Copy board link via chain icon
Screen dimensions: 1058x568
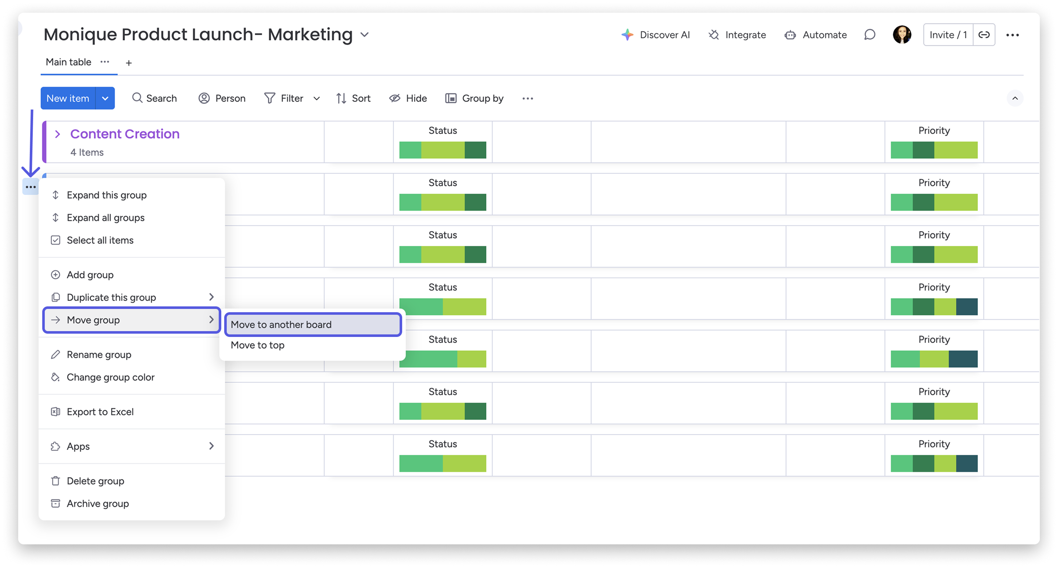[x=984, y=35]
